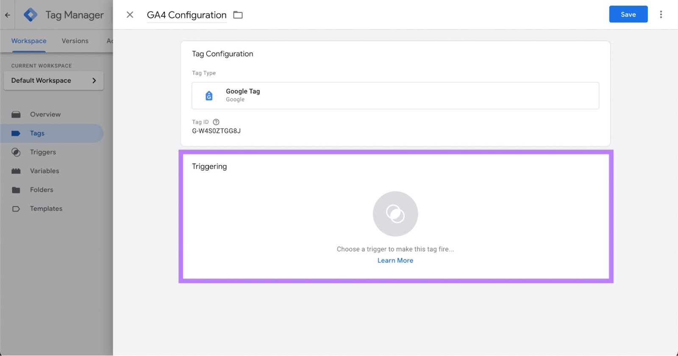Viewport: 678px width, 356px height.
Task: Go to Folders in the sidebar
Action: tap(42, 190)
